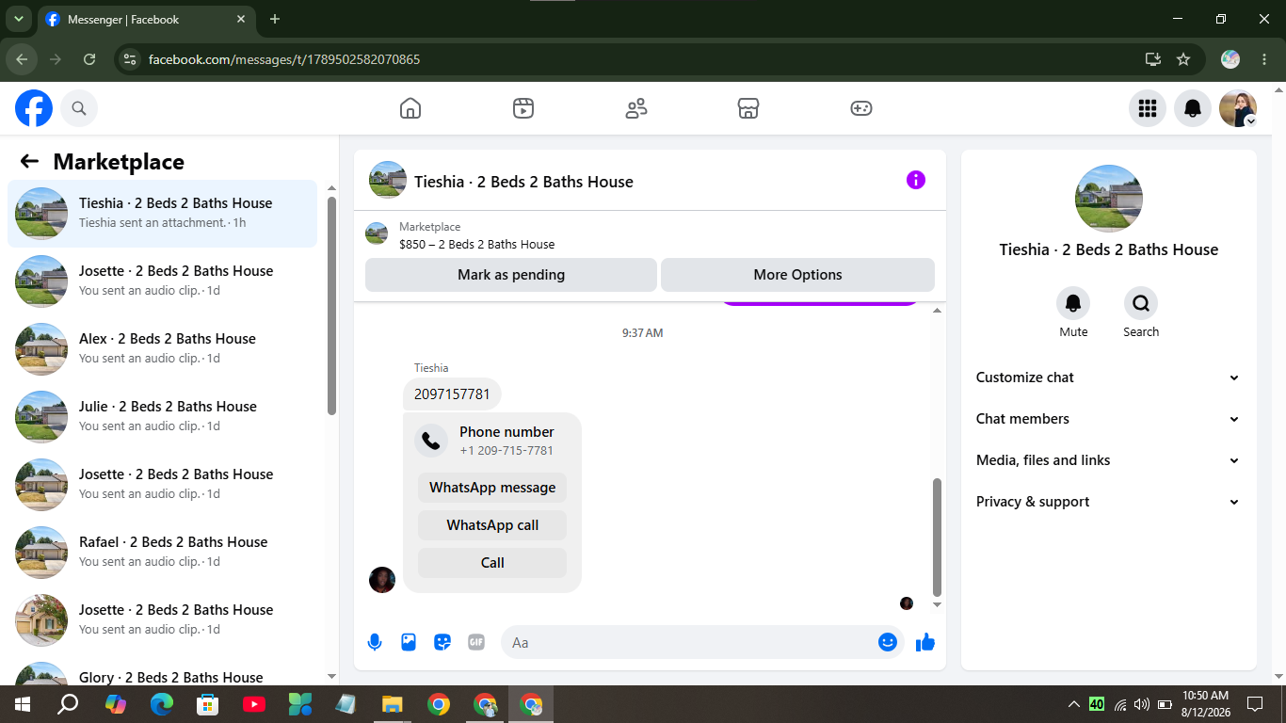This screenshot has width=1286, height=723.
Task: Open chat with Tieshia · 2 Beds 2 Baths House
Action: tap(163, 214)
